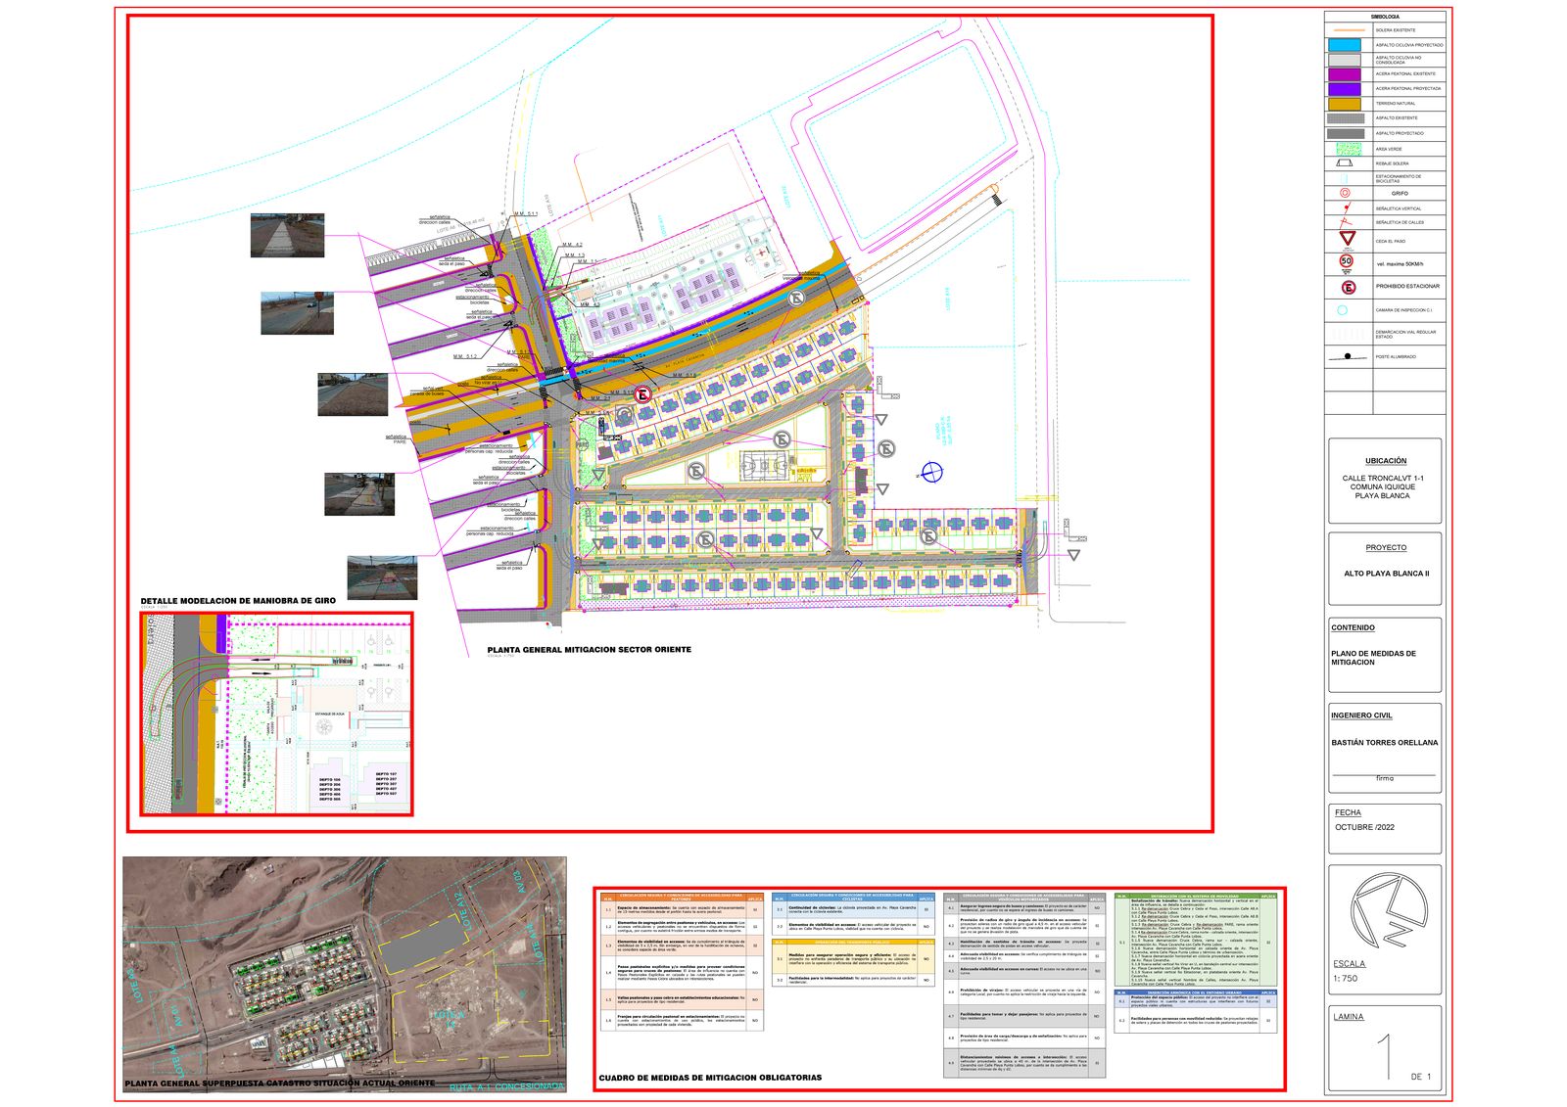
Task: Select the ochre Terreno Natural swatch
Action: pos(1346,104)
